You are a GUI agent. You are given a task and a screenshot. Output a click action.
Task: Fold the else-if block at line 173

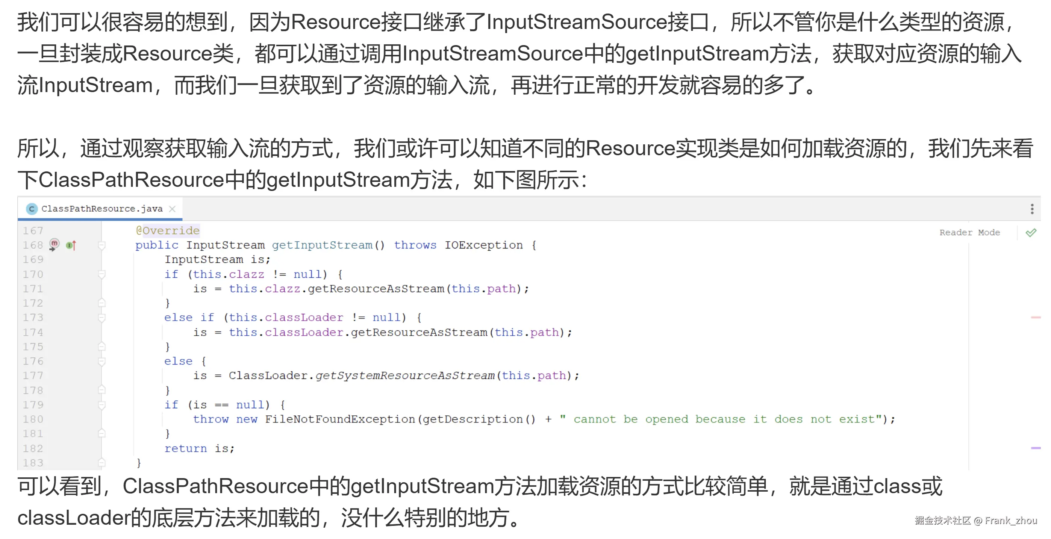[x=102, y=318]
